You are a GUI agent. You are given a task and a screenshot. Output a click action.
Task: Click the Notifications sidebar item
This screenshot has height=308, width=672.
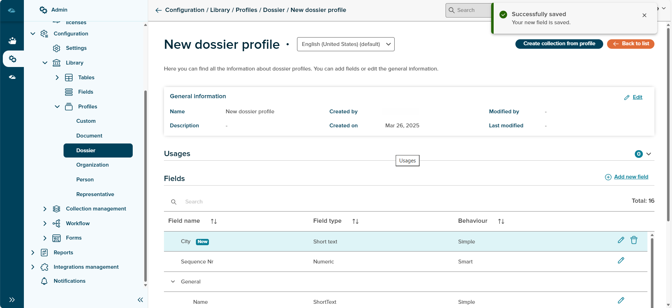(70, 281)
